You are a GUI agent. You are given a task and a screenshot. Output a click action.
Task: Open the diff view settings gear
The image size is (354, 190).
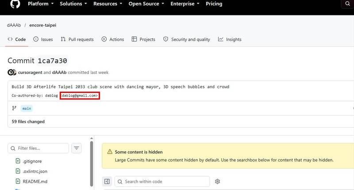217,182
